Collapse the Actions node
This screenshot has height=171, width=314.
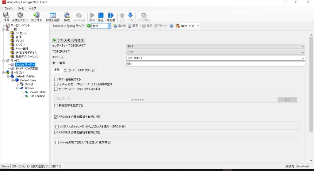coord(17,88)
